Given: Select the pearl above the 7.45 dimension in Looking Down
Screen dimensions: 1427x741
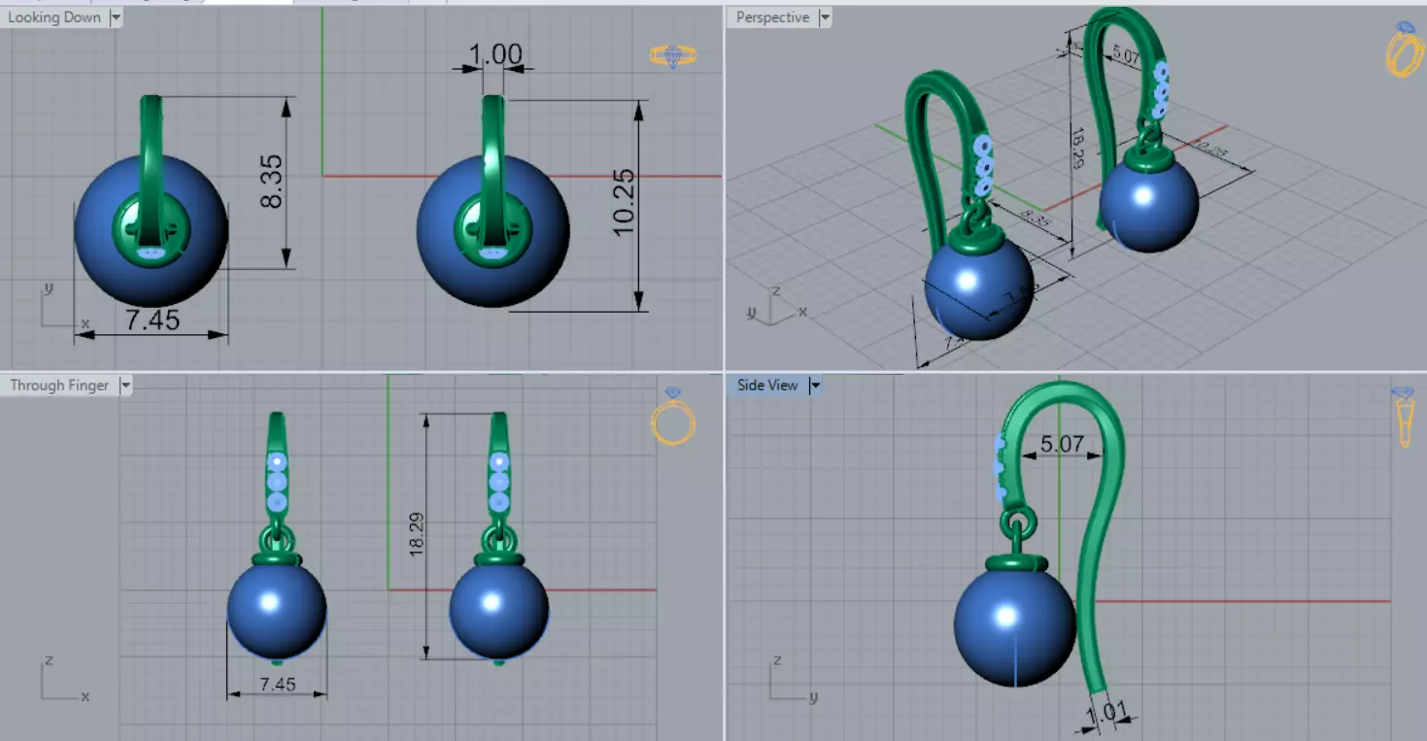Looking at the screenshot, I should (x=152, y=230).
